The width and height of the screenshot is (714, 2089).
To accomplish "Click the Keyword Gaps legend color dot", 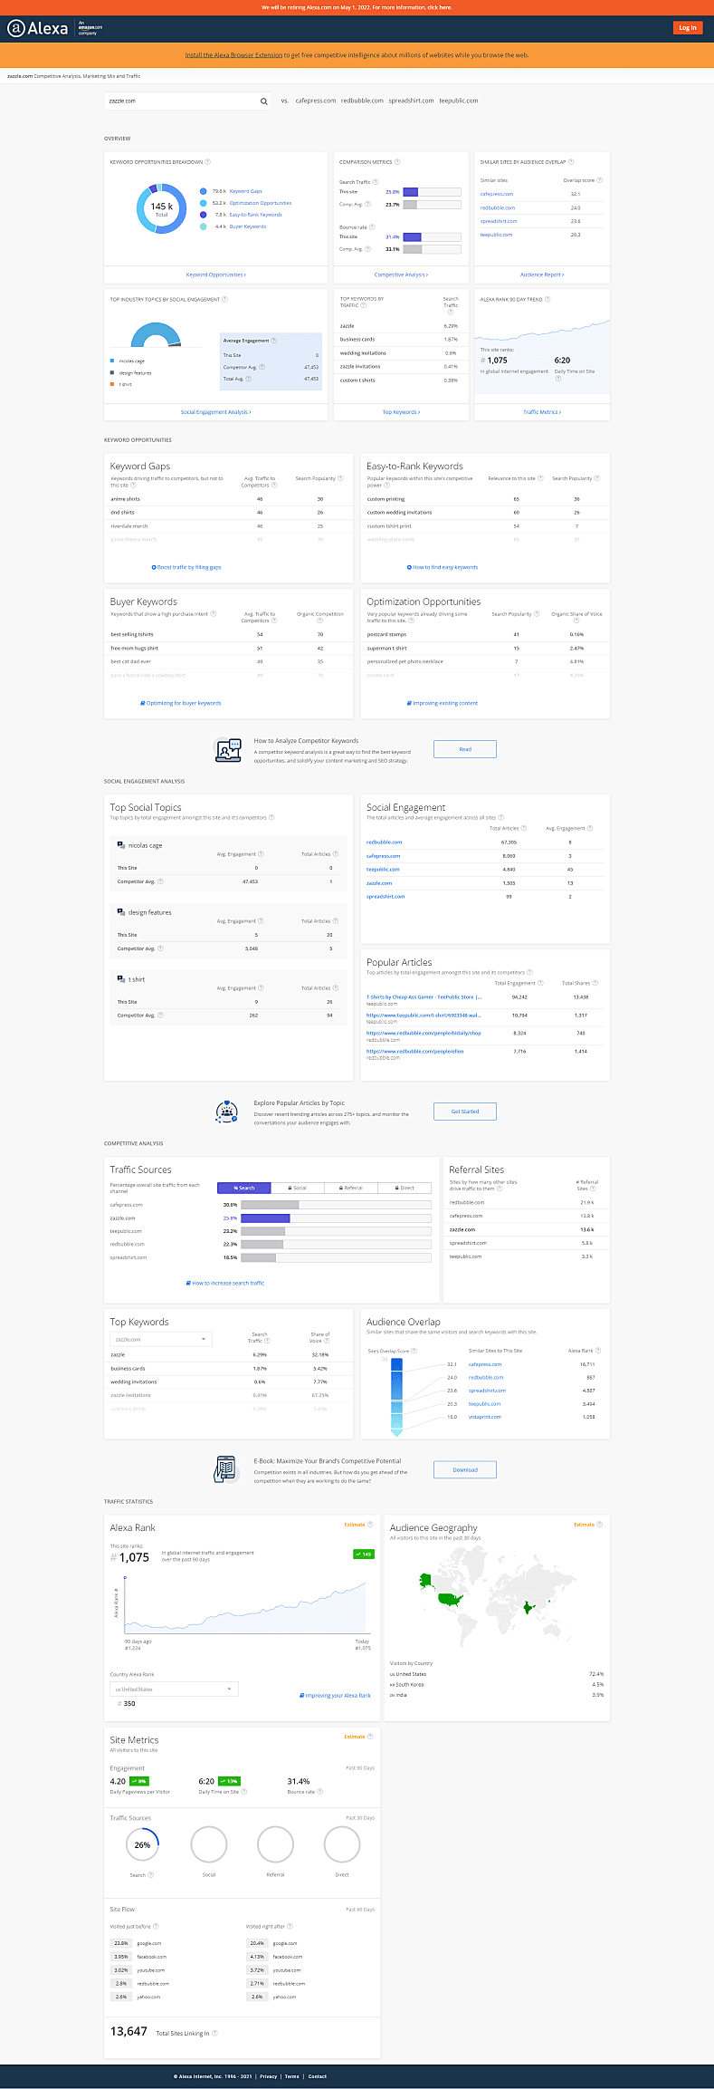I will click(x=204, y=191).
